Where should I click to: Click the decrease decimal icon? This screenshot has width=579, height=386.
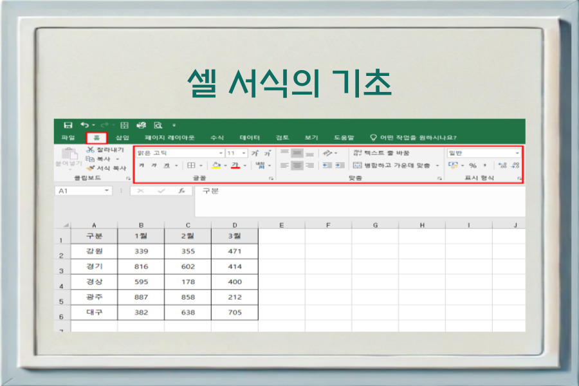tap(515, 165)
